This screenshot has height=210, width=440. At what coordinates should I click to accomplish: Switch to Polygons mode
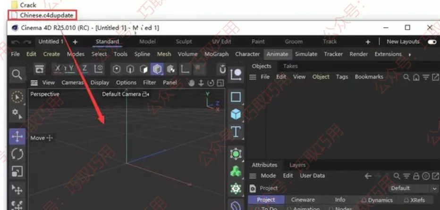(x=144, y=69)
